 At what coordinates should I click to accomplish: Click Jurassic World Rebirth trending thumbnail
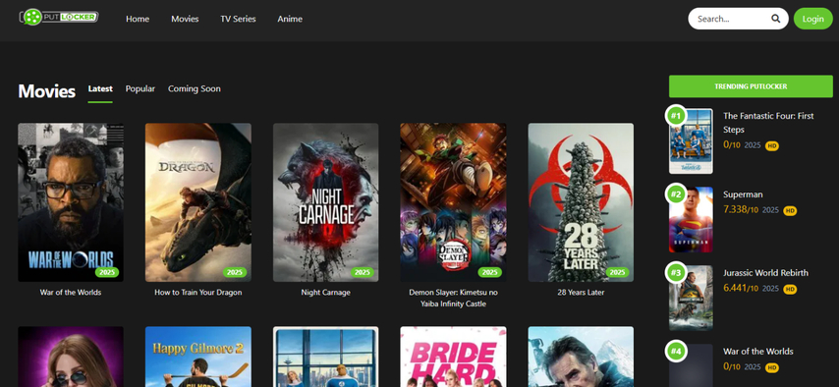(691, 299)
